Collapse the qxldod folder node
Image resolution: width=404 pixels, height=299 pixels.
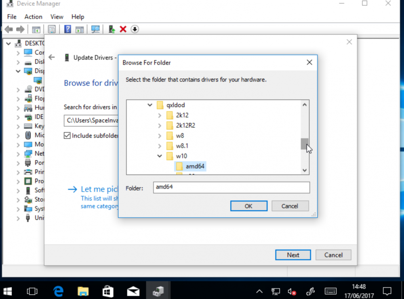click(150, 105)
